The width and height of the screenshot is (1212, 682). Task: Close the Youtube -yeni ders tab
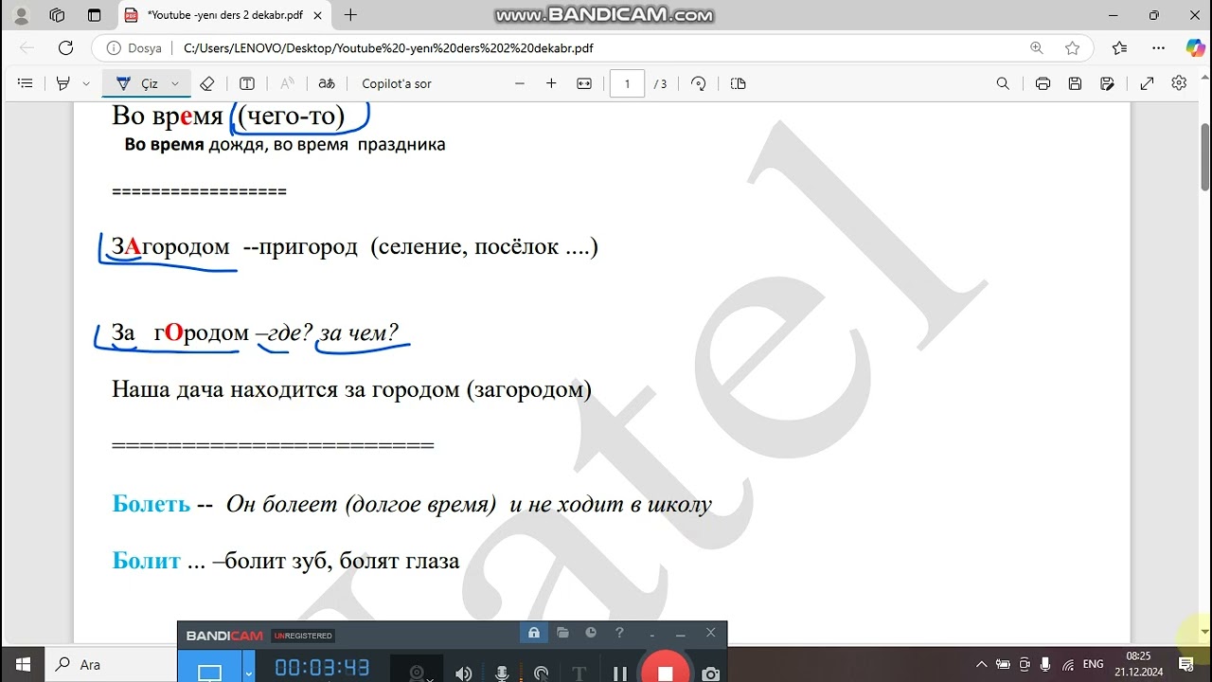point(319,15)
